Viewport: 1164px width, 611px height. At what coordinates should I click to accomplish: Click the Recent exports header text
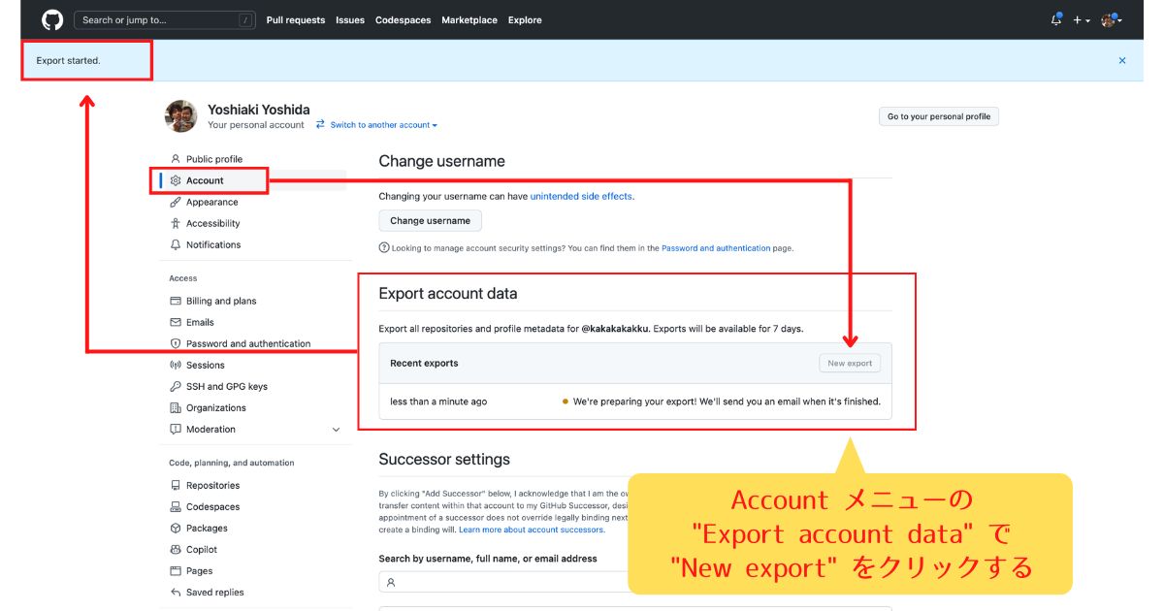424,363
